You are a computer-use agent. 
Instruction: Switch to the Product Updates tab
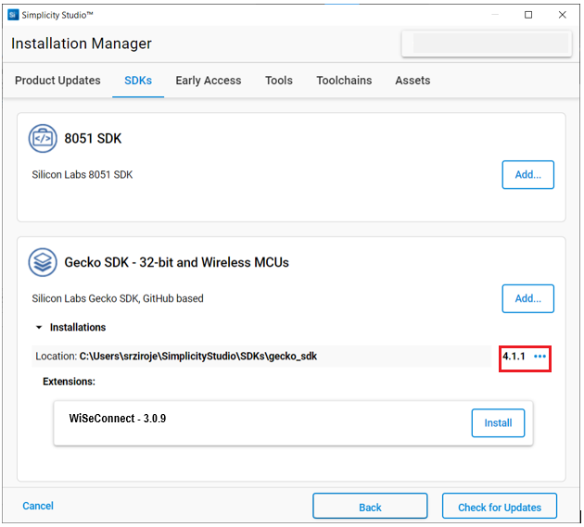(x=57, y=81)
